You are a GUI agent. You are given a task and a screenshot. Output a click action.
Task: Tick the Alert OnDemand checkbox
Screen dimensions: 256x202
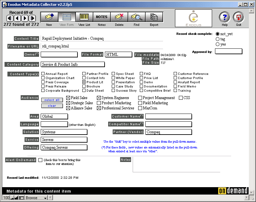(40, 160)
